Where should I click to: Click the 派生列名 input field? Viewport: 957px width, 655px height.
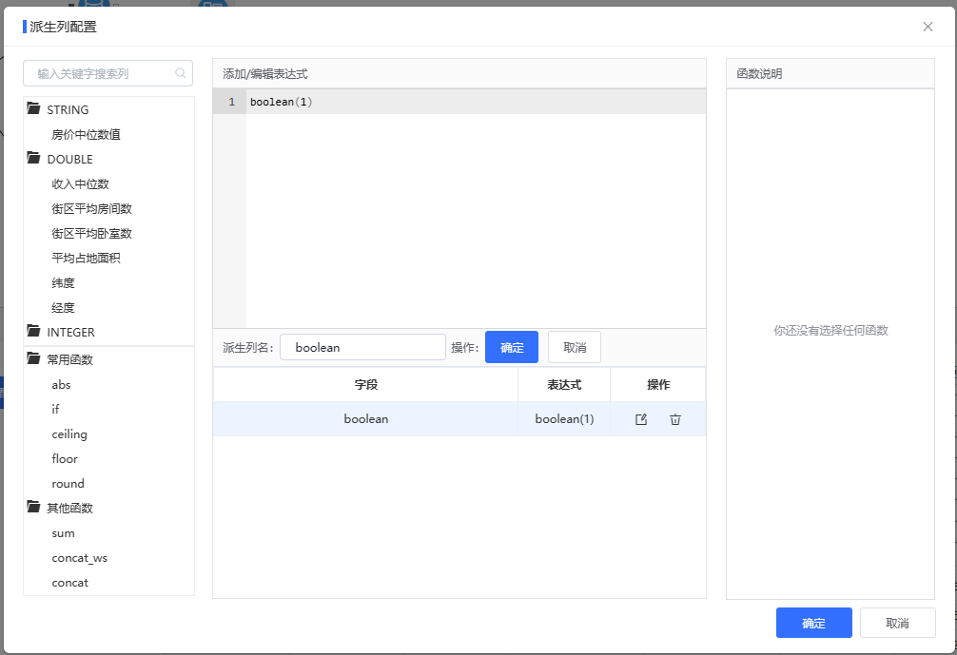click(x=362, y=347)
